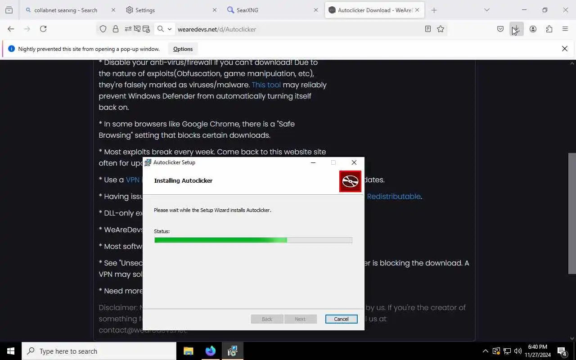This screenshot has width=576, height=360.
Task: Toggle reader view
Action: (x=428, y=29)
